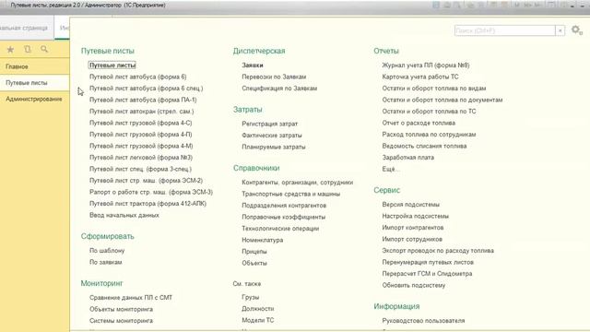
Task: Open Ведомость списания топлива
Action: [424, 146]
